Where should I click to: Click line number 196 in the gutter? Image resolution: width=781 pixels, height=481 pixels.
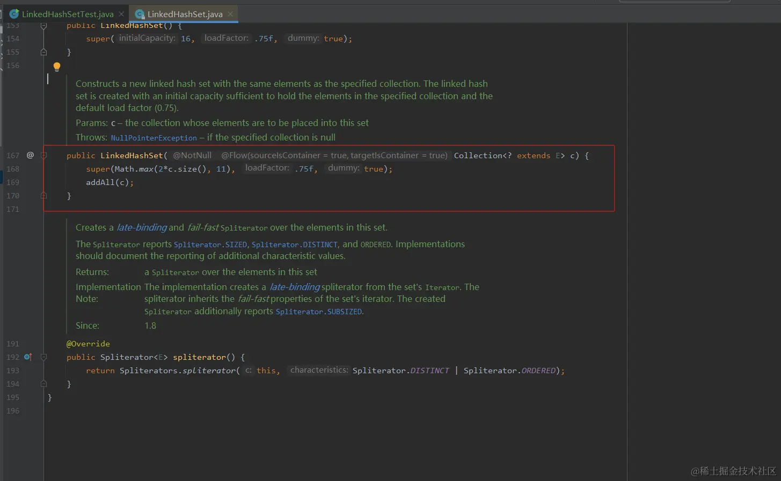[13, 411]
